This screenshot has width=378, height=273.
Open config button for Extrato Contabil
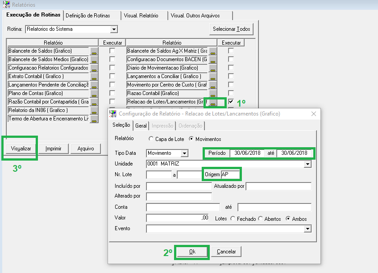coord(94,76)
